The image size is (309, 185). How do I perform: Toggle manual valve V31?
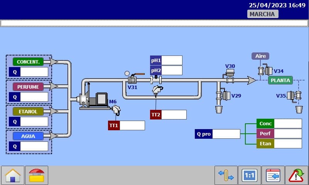point(133,79)
